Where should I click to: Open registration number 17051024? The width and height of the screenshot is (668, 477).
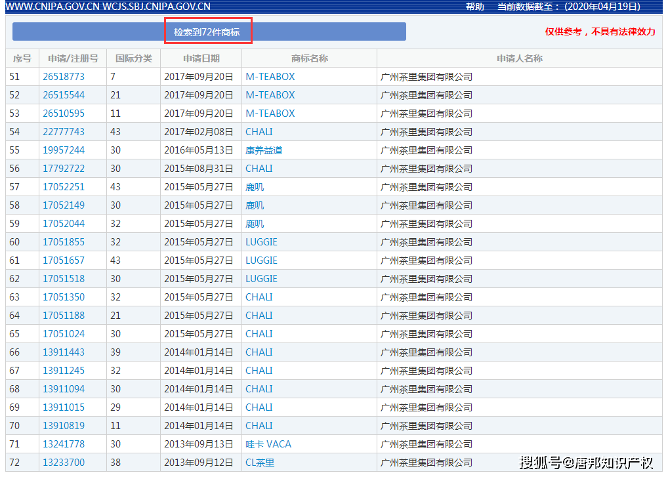[64, 333]
